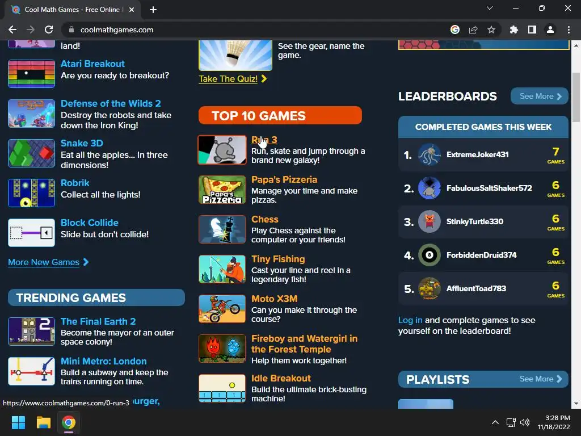Click the Snake 3D title link

82,143
